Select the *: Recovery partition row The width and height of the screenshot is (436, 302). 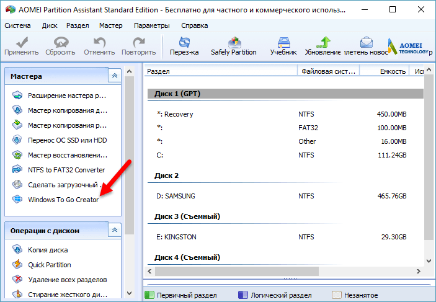click(285, 114)
